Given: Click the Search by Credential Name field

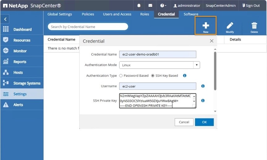Looking at the screenshot, I should tap(88, 27).
